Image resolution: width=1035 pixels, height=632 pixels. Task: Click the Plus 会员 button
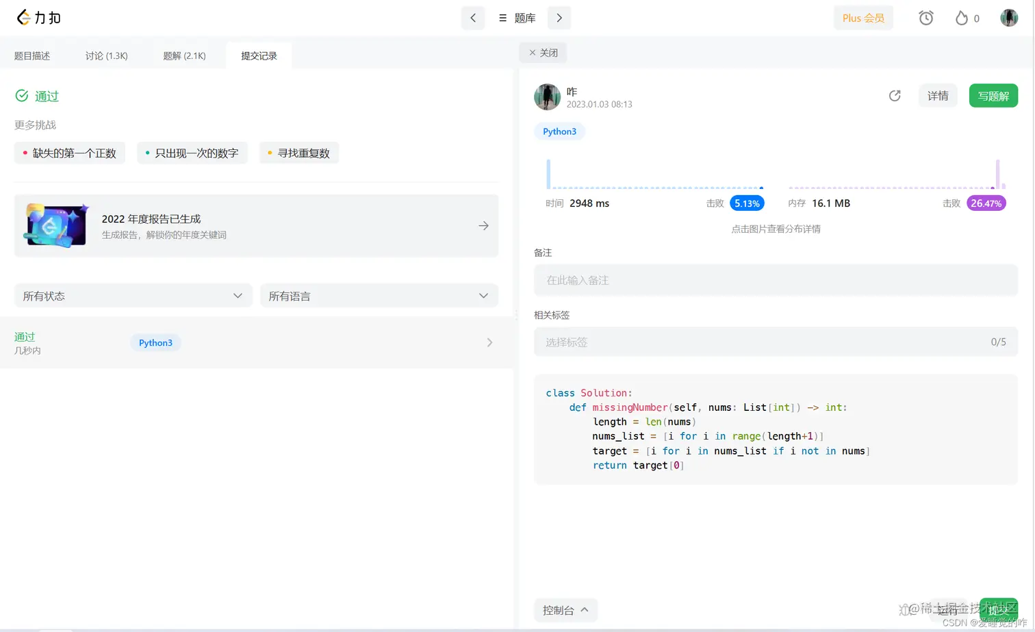pos(863,18)
